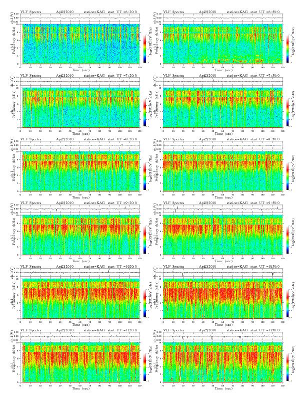The height and width of the screenshot is (397, 306).
Task: Click the PSD color bar beside the 6:50:0 spectrogram
Action: tap(288, 49)
